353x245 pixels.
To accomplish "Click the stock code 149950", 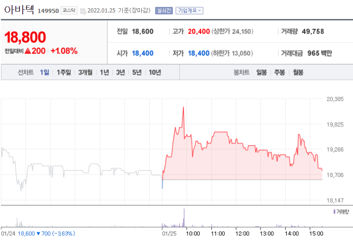I will point(48,11).
